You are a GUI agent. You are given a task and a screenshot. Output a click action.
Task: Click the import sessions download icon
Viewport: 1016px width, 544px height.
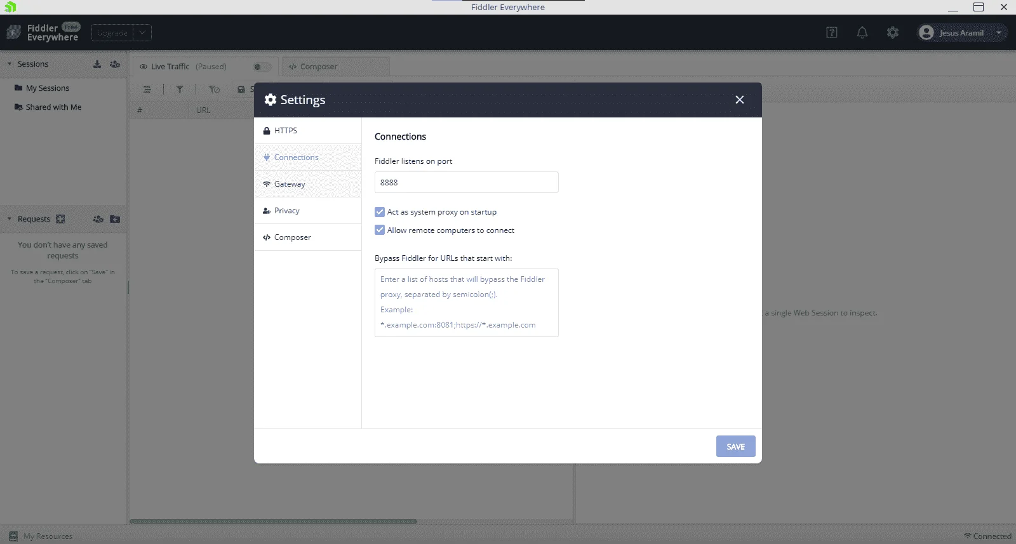click(x=97, y=64)
